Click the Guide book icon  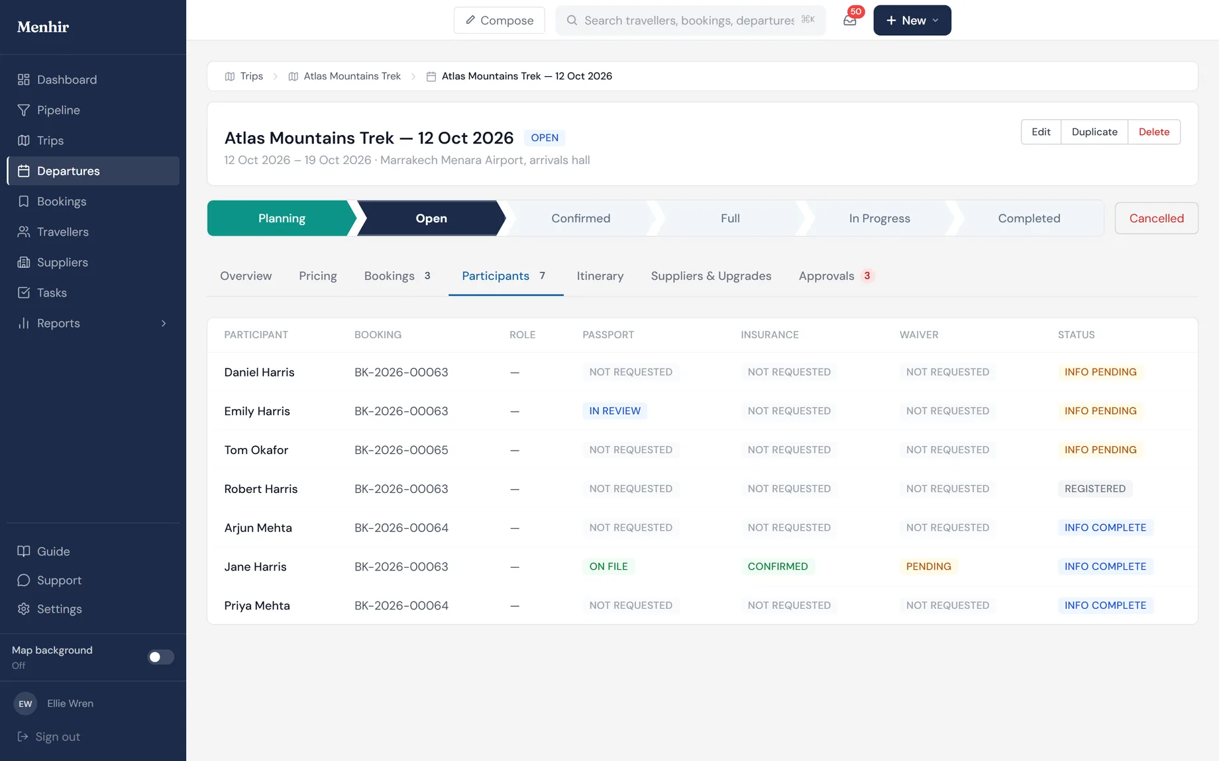(x=24, y=551)
